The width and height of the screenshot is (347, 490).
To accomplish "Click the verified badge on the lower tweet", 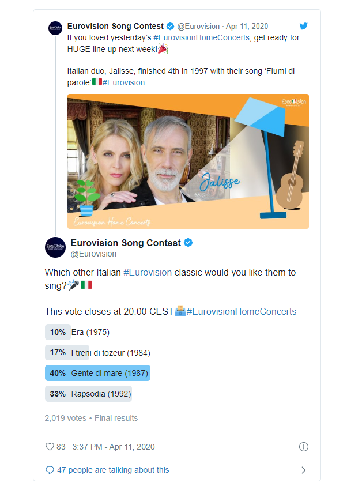I will coord(188,243).
